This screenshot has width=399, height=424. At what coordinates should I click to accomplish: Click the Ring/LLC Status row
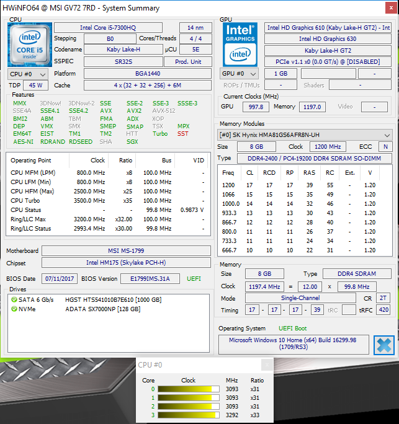click(108, 229)
